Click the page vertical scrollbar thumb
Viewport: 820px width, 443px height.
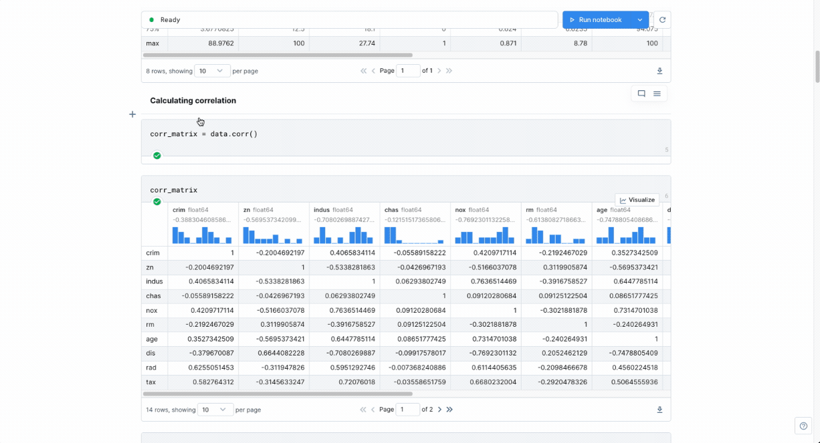coord(816,66)
